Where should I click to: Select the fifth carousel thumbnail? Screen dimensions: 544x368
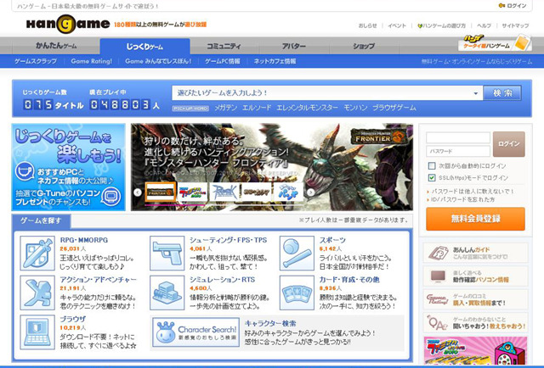pos(289,192)
